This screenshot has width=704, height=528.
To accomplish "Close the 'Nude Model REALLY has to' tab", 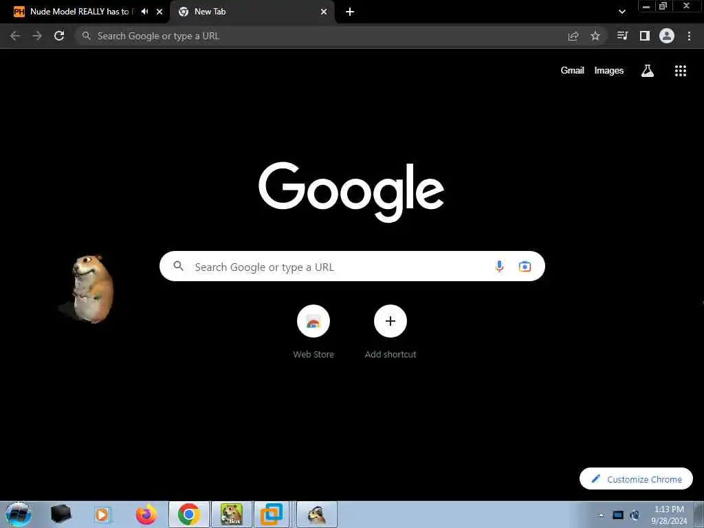I will tap(159, 12).
